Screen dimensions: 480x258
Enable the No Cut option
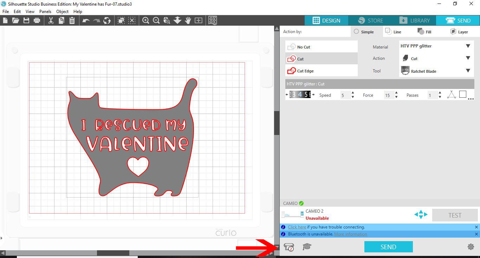321,46
